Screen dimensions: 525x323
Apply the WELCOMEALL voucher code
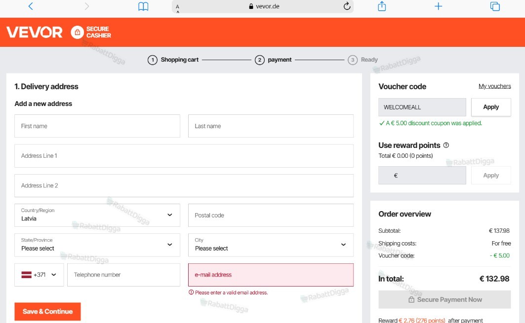coord(491,107)
